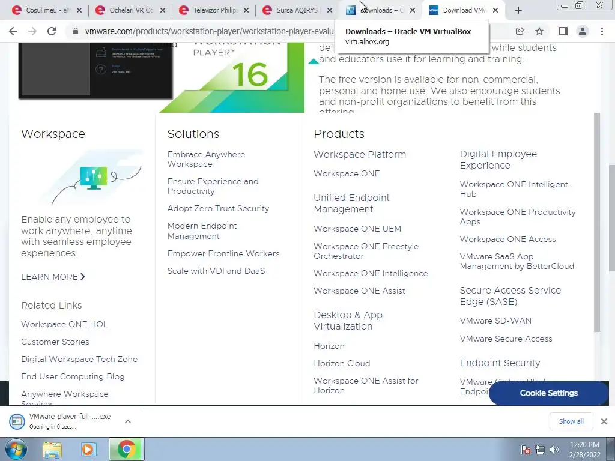The image size is (615, 461).
Task: Open Workspace ONE UEM link
Action: [x=357, y=229]
